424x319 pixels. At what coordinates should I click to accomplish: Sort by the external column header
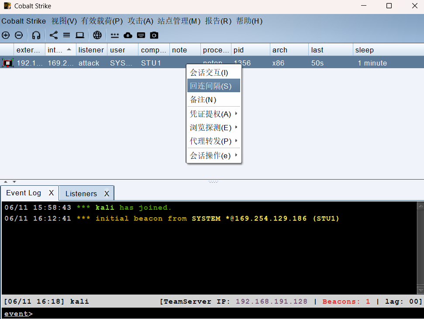(29, 50)
